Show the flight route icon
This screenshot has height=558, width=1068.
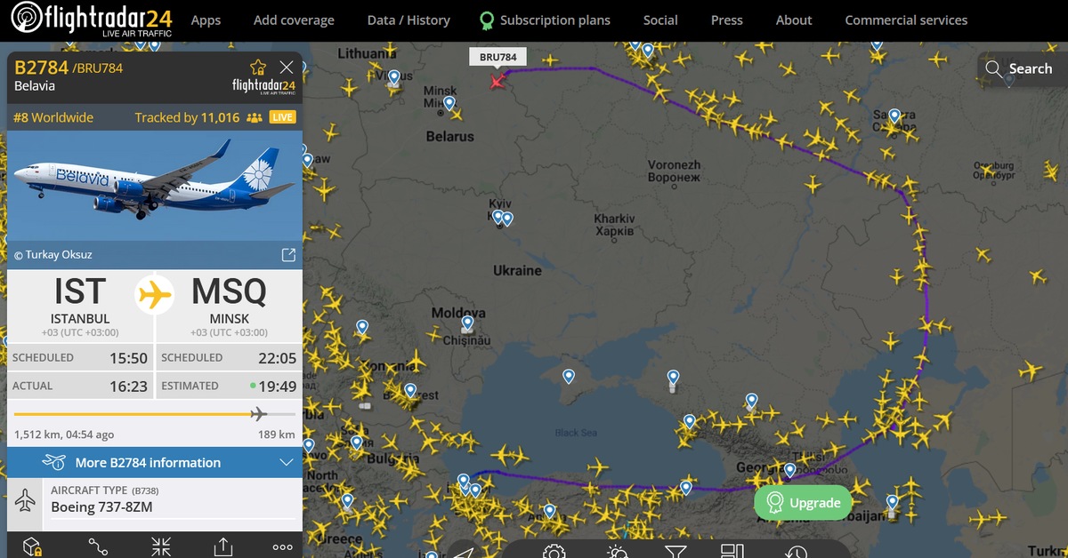pos(98,546)
